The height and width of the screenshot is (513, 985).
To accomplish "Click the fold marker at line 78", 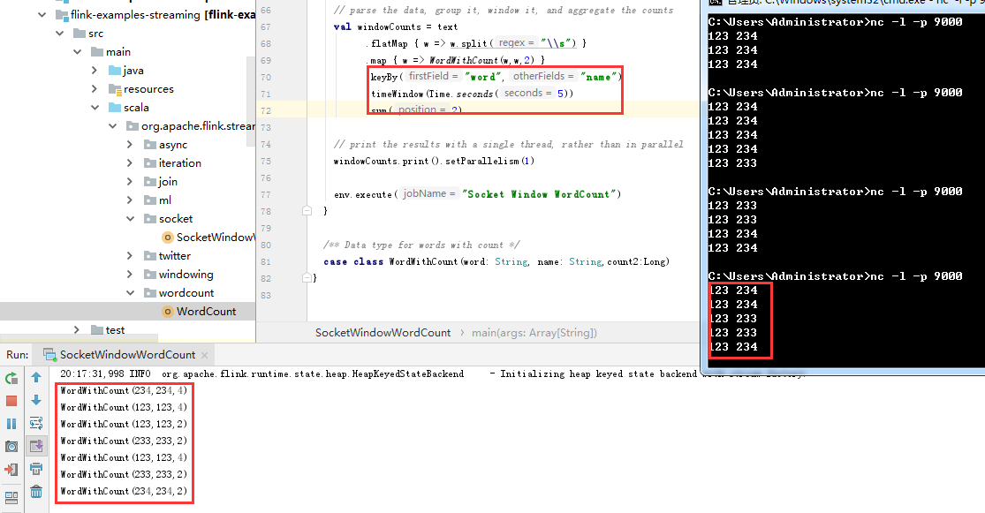I will point(307,211).
